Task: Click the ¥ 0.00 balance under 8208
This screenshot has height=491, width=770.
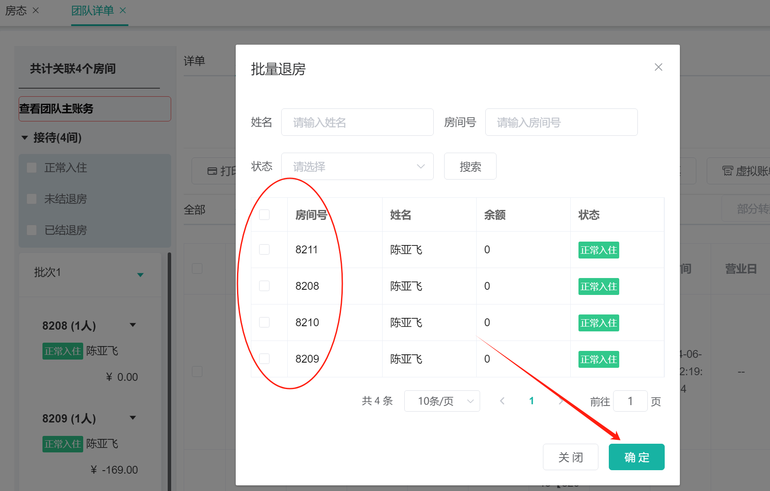Action: [122, 377]
